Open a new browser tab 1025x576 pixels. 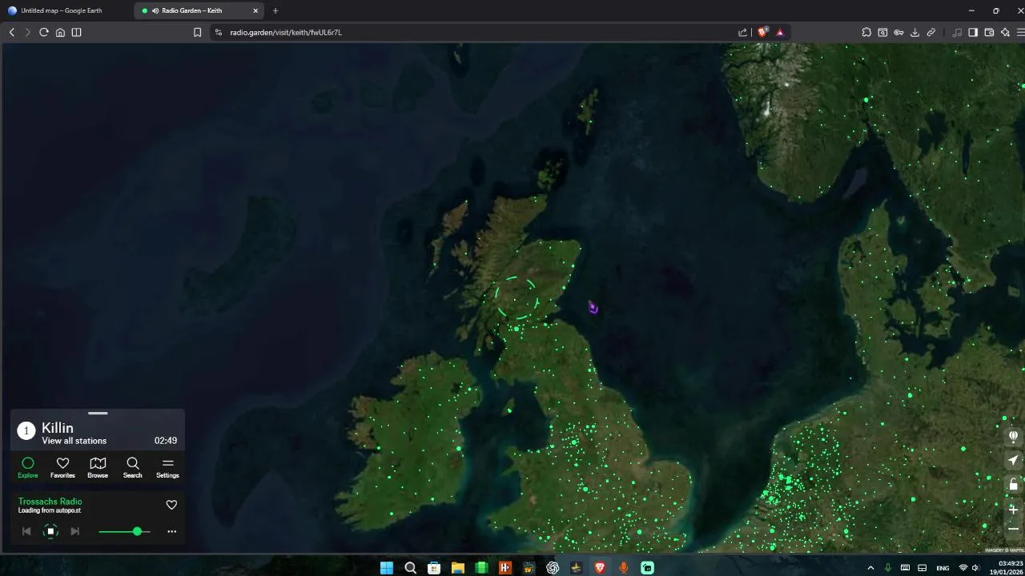275,10
